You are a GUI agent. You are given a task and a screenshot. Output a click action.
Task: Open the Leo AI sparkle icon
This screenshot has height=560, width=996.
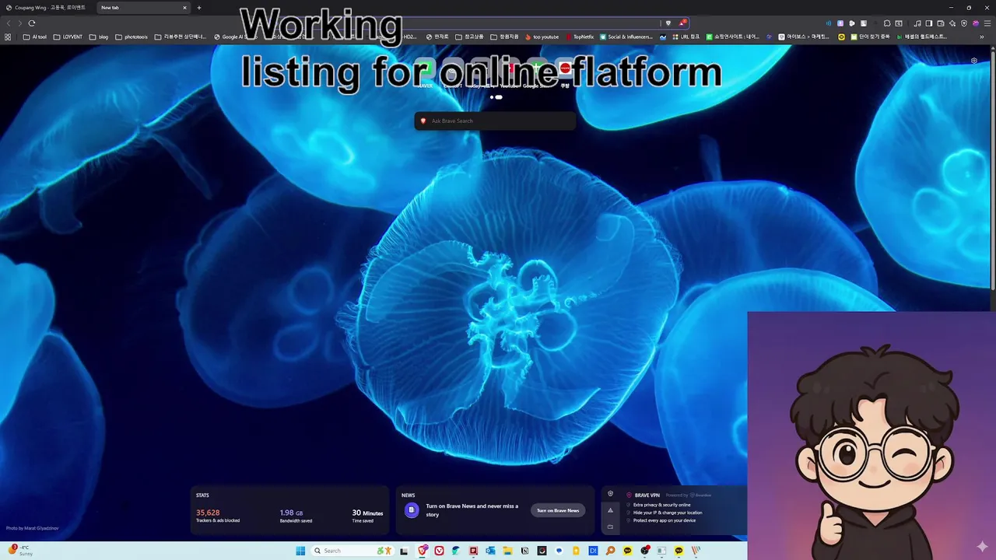(952, 23)
